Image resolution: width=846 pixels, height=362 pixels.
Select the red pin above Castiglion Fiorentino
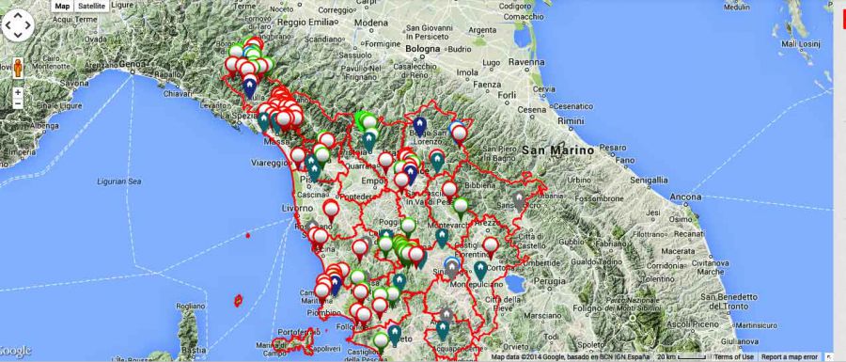(x=491, y=247)
